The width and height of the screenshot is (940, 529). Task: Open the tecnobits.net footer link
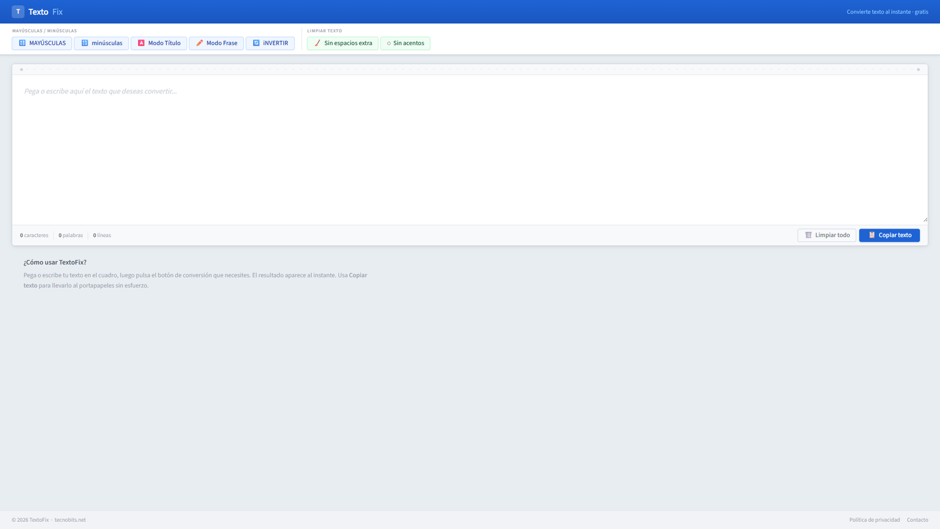70,520
